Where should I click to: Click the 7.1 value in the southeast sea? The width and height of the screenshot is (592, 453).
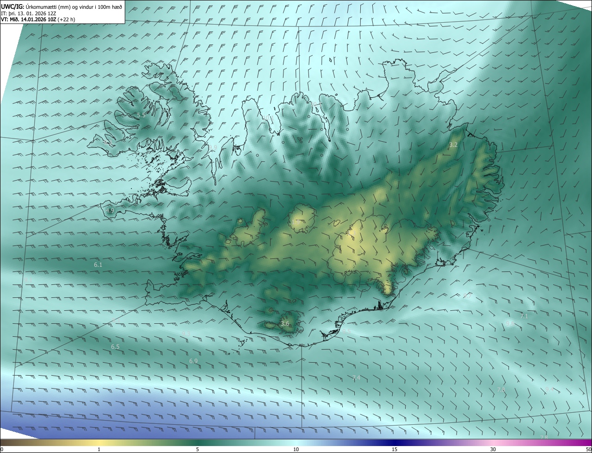[x=524, y=316]
